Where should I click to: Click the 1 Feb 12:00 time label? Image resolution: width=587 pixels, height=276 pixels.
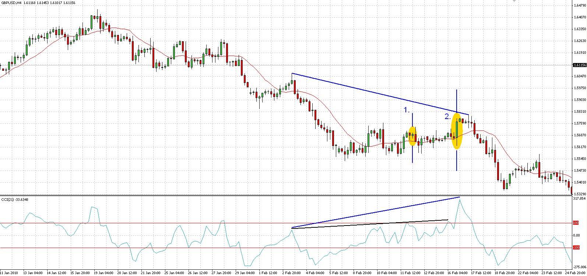click(x=267, y=273)
